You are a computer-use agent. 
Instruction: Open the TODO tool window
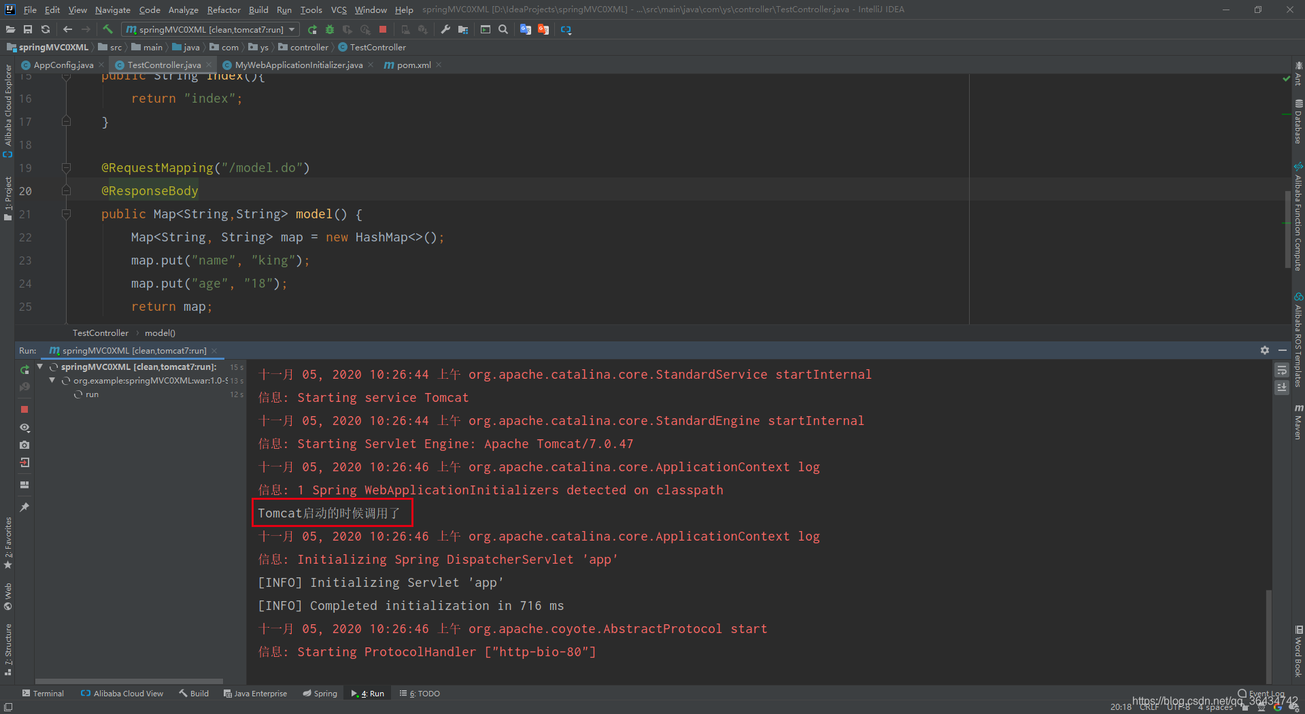pyautogui.click(x=420, y=694)
